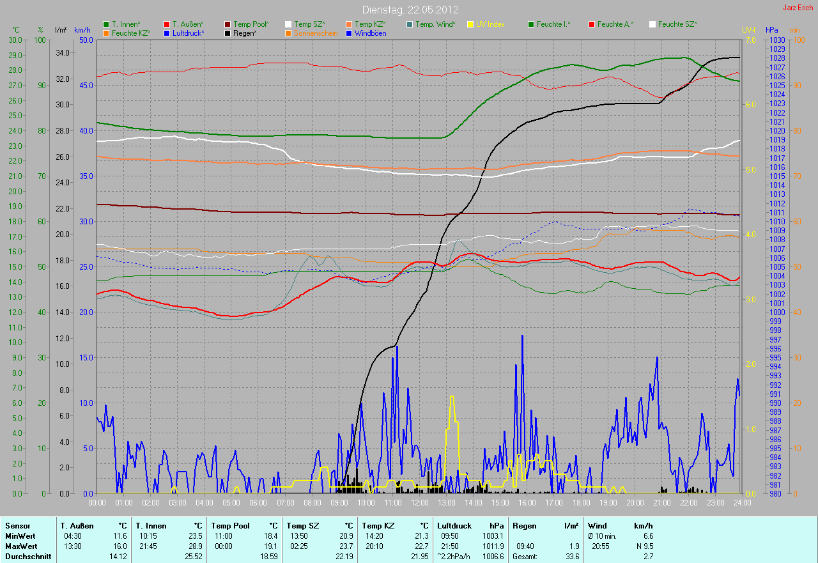Click the 'UV-I' axis unit label
This screenshot has width=818, height=563.
pyautogui.click(x=748, y=30)
